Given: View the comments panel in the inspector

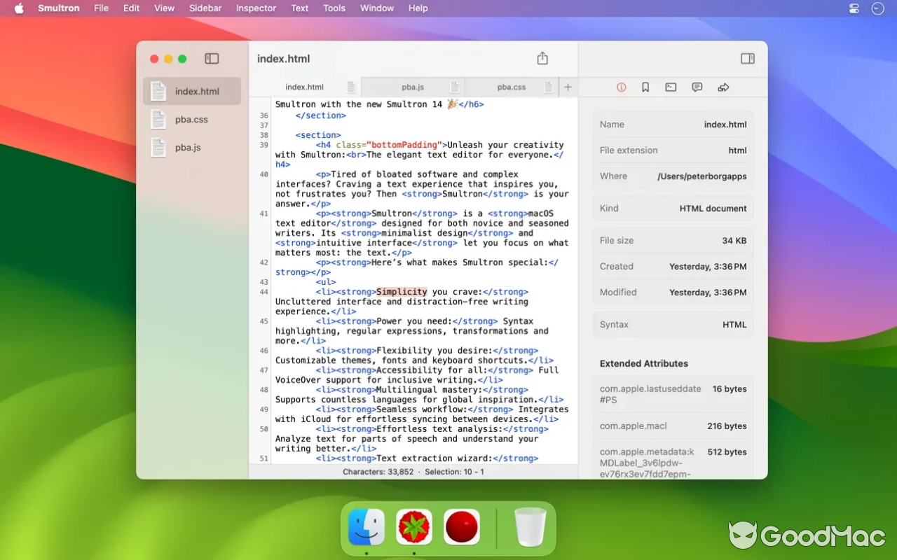Looking at the screenshot, I should (697, 87).
